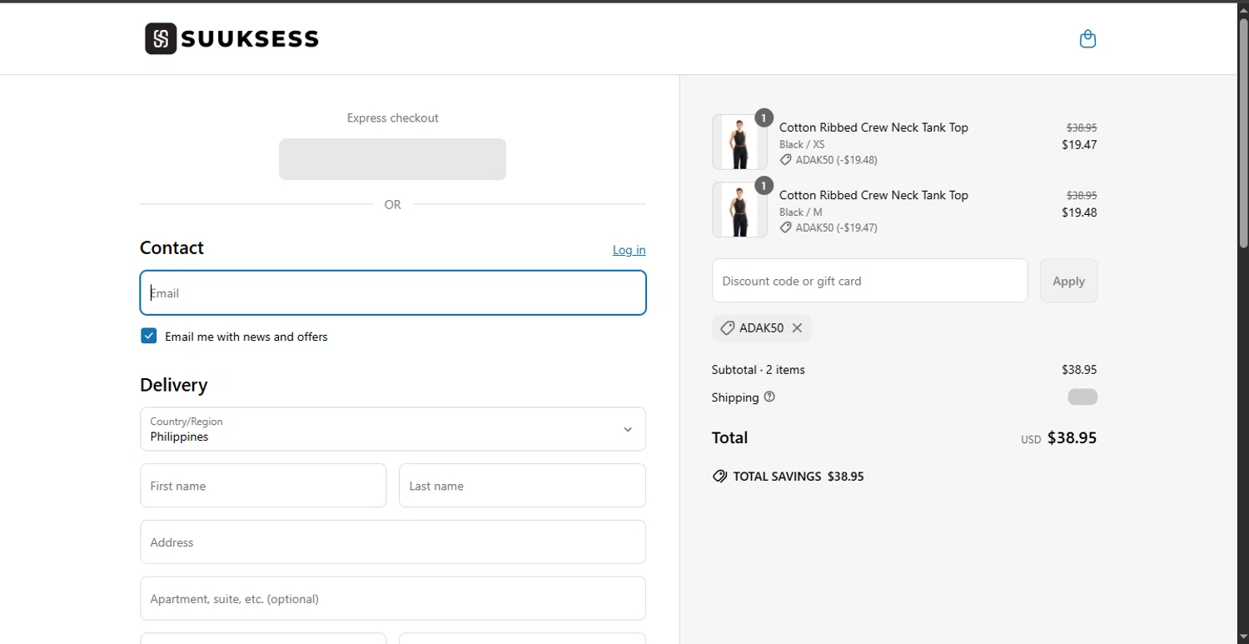Click discount tag icon under Black / XS
The width and height of the screenshot is (1249, 644).
(785, 160)
